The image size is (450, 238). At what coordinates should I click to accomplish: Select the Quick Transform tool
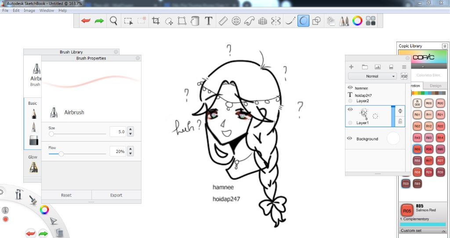169,21
